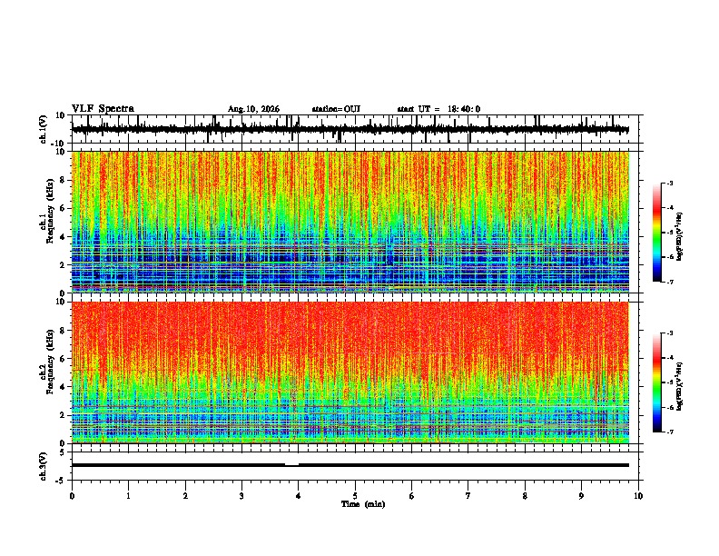The width and height of the screenshot is (719, 556).
Task: Click the time axis tick label '3'
Action: [241, 496]
